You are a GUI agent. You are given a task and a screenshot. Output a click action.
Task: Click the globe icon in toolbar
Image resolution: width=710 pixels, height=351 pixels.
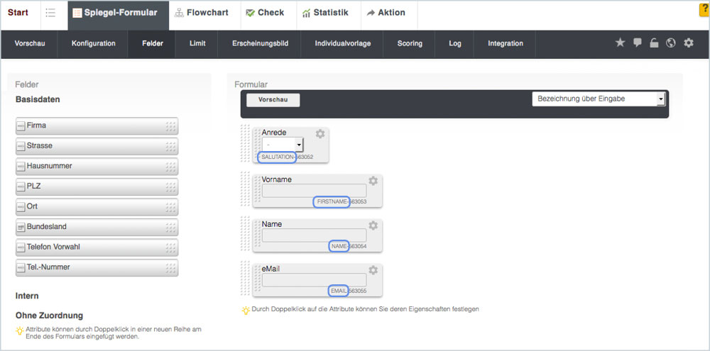tap(671, 43)
